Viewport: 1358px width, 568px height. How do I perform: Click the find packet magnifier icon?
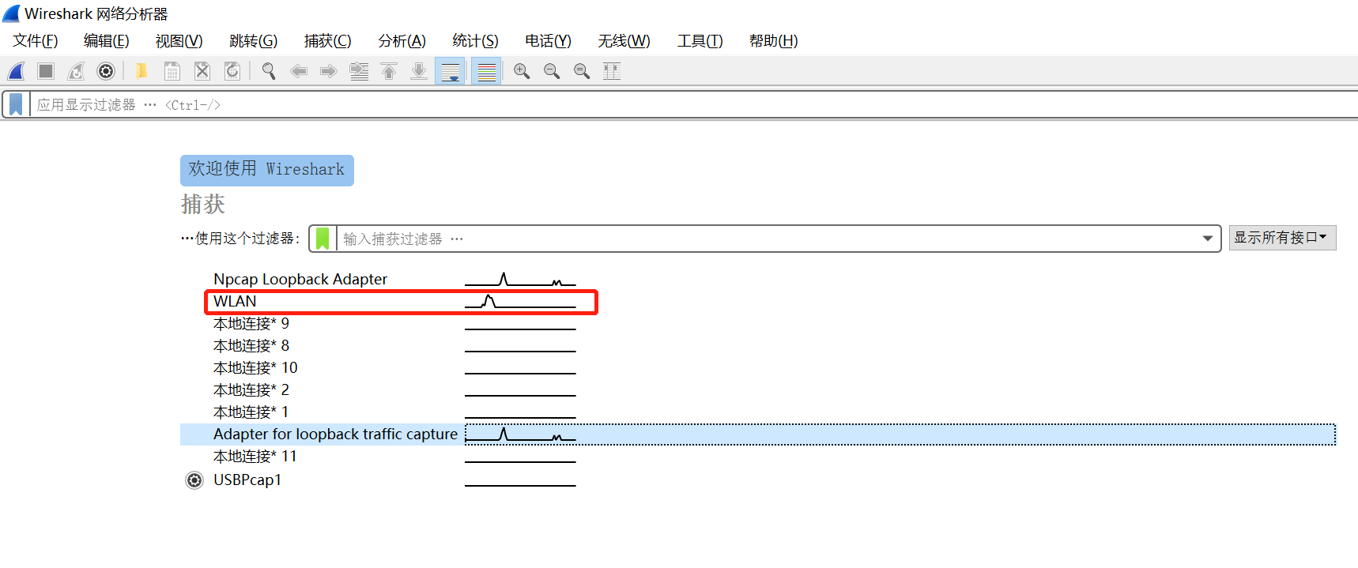click(269, 71)
